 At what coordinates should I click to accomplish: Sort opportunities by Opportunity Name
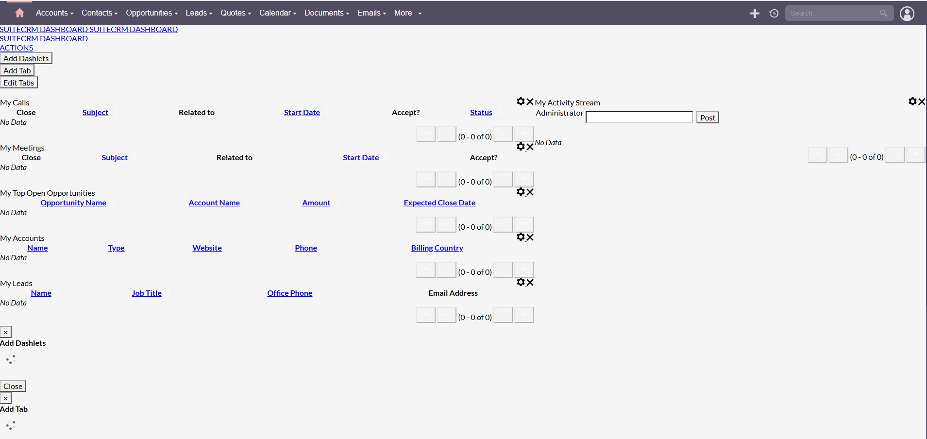pos(73,203)
